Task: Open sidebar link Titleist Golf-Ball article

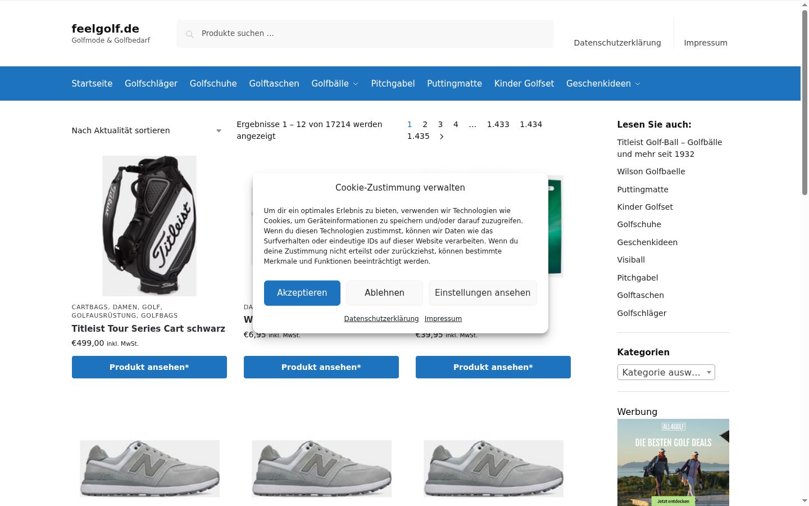Action: (670, 148)
